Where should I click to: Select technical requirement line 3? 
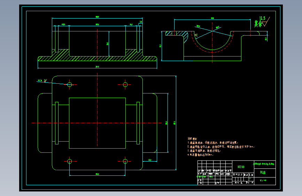point(204,151)
